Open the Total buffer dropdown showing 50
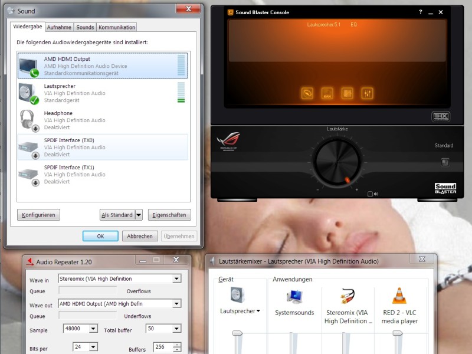 point(176,329)
